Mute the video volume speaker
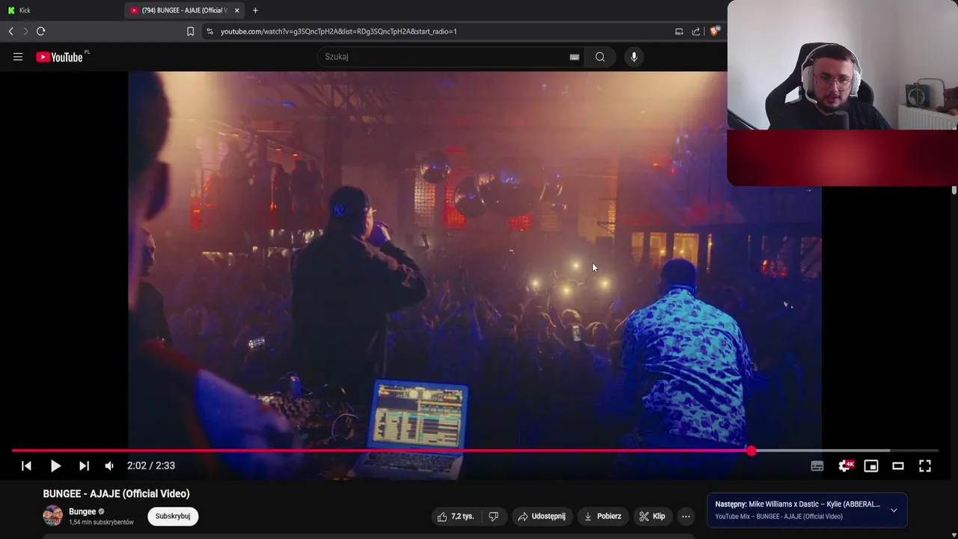Screen dimensions: 958x539 click(109, 466)
